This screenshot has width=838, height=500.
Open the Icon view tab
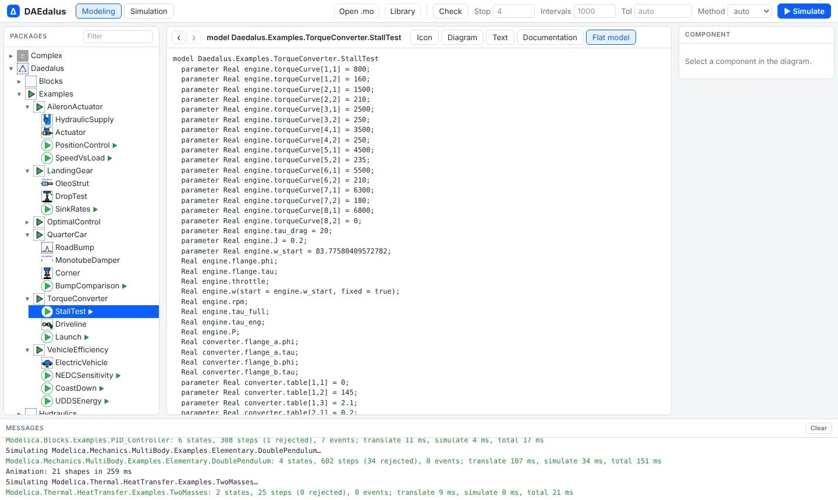click(x=424, y=37)
